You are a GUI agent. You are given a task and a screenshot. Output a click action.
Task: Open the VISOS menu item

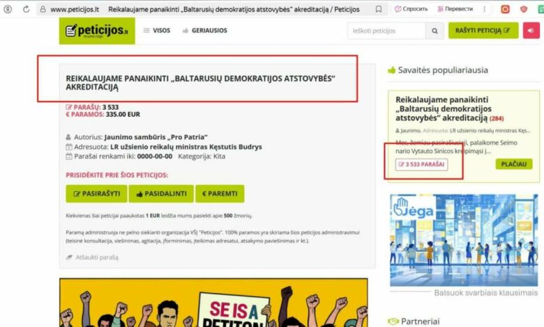tap(157, 31)
